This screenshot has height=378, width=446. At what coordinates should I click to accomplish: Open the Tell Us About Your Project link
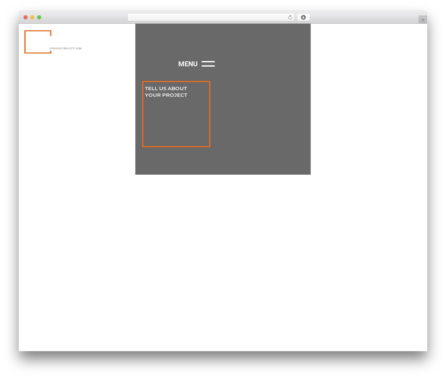coord(166,92)
